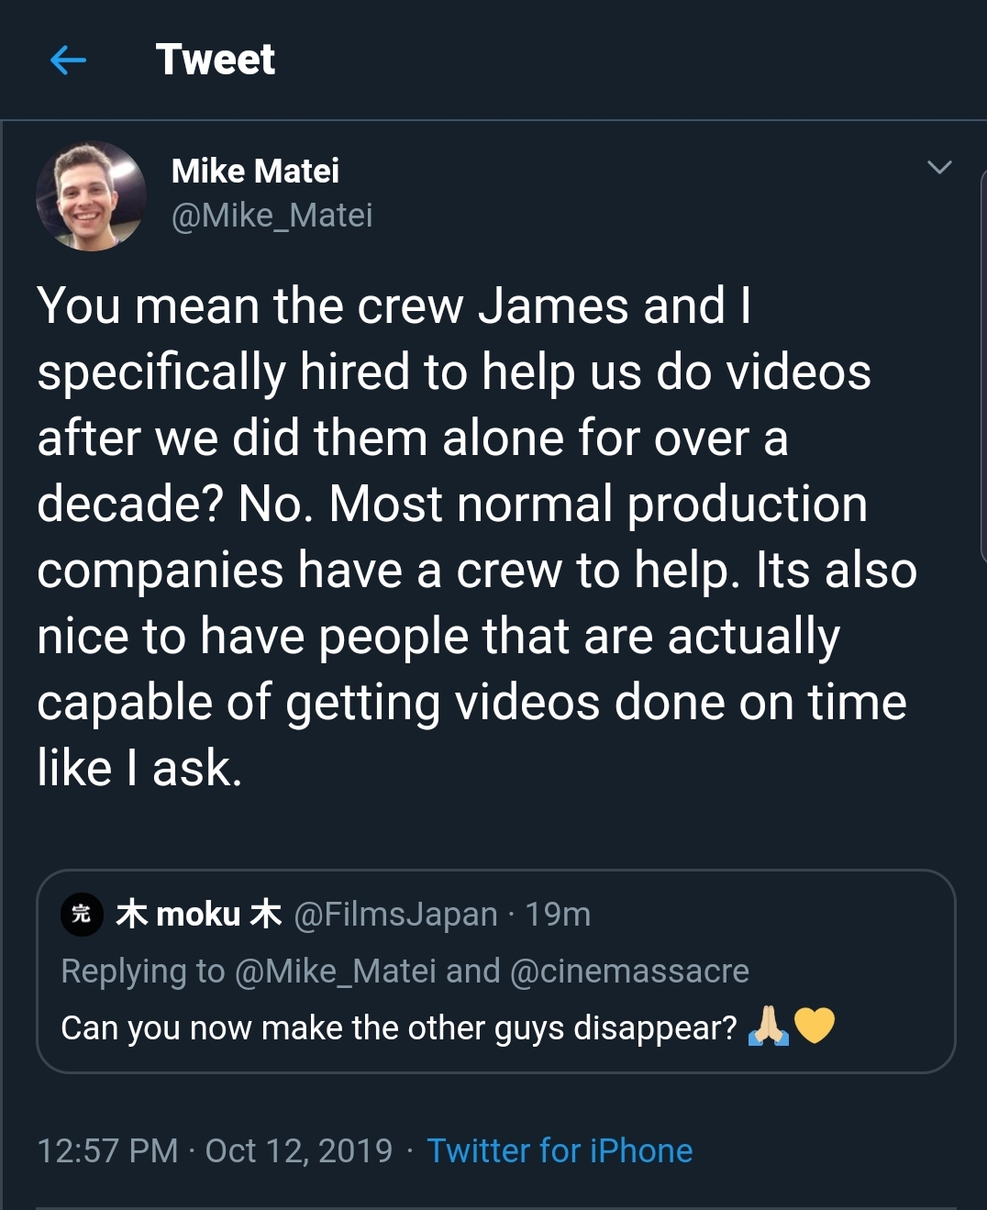Image resolution: width=987 pixels, height=1210 pixels.
Task: Click the yellow heart emoji
Action: point(815,1027)
